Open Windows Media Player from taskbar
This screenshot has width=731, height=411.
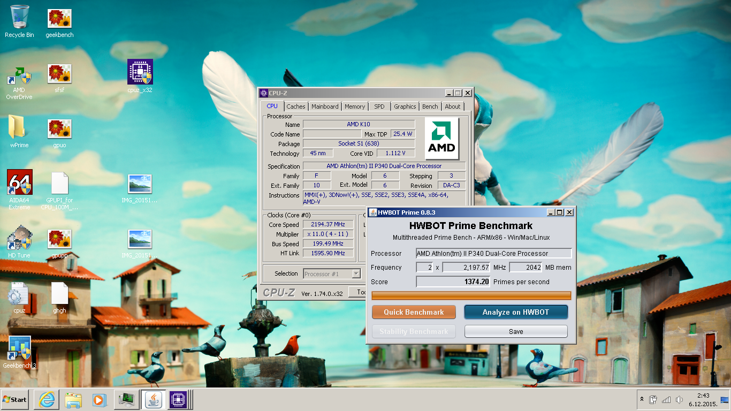click(100, 400)
